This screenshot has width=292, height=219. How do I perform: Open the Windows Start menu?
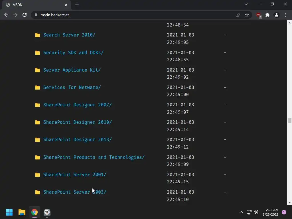coord(9,212)
